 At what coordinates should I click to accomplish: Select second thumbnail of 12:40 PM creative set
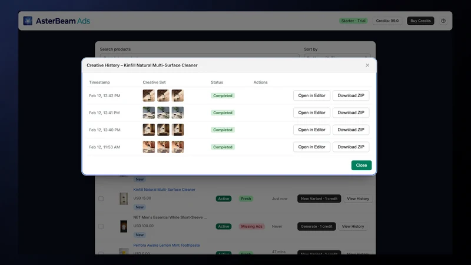click(163, 130)
